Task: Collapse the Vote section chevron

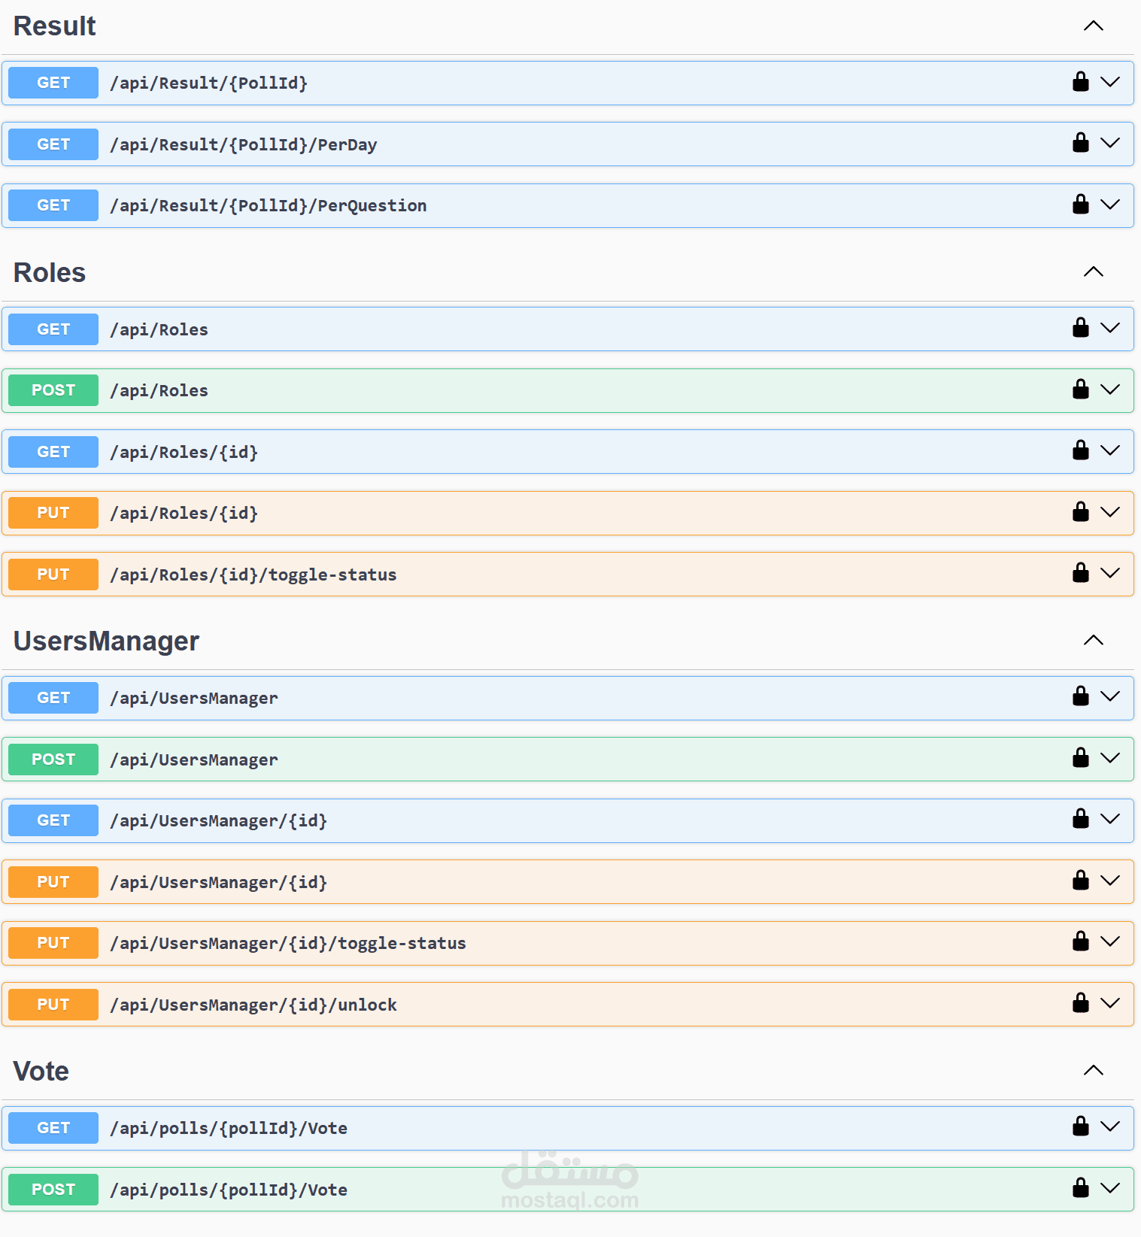Action: [x=1094, y=1070]
